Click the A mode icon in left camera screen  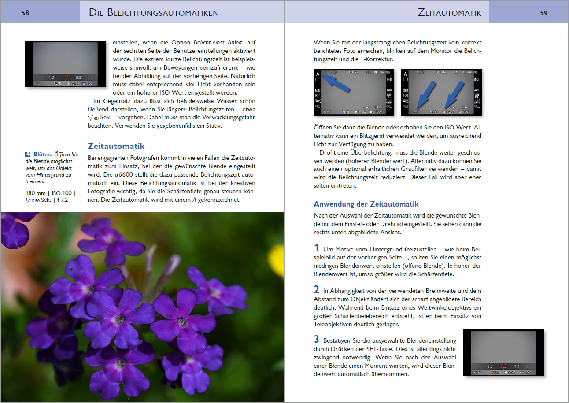(x=318, y=74)
